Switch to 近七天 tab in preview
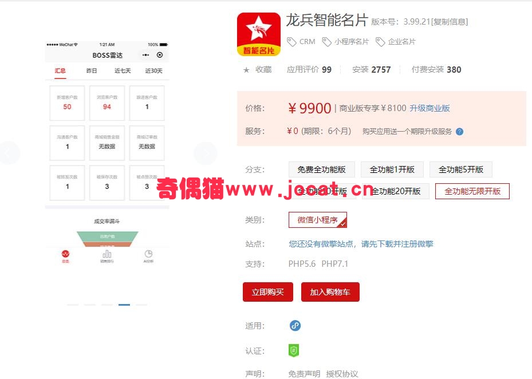This screenshot has height=379, width=532. coord(123,70)
